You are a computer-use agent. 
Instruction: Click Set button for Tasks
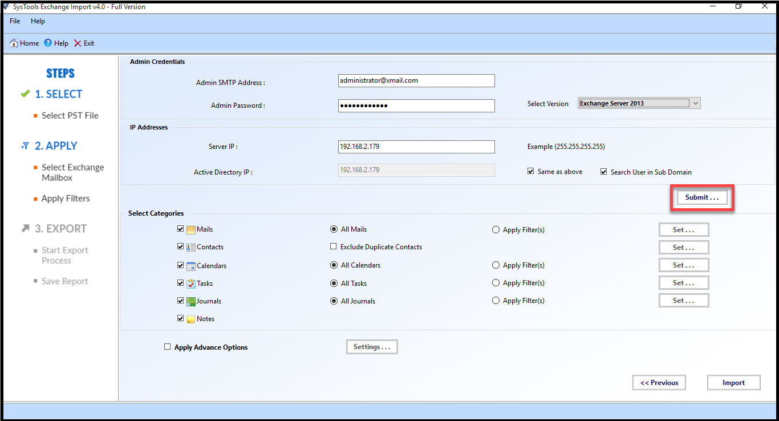click(x=684, y=283)
